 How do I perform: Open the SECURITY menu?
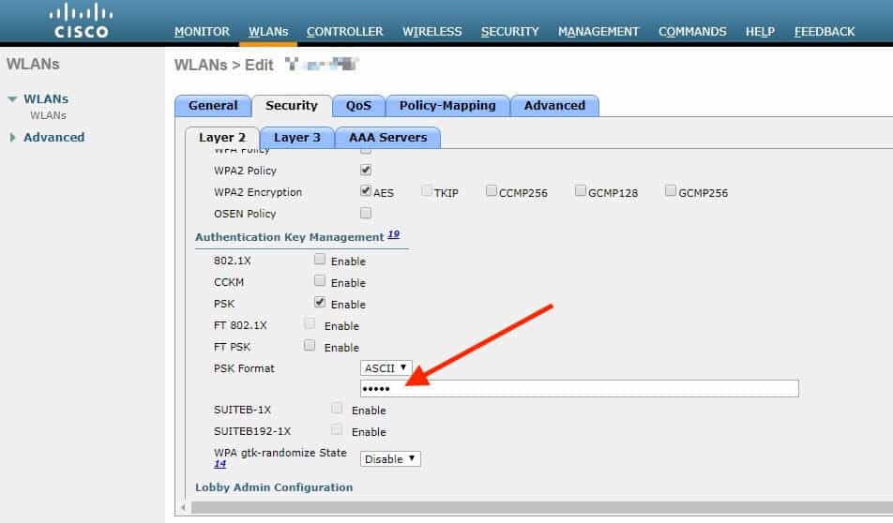tap(509, 31)
